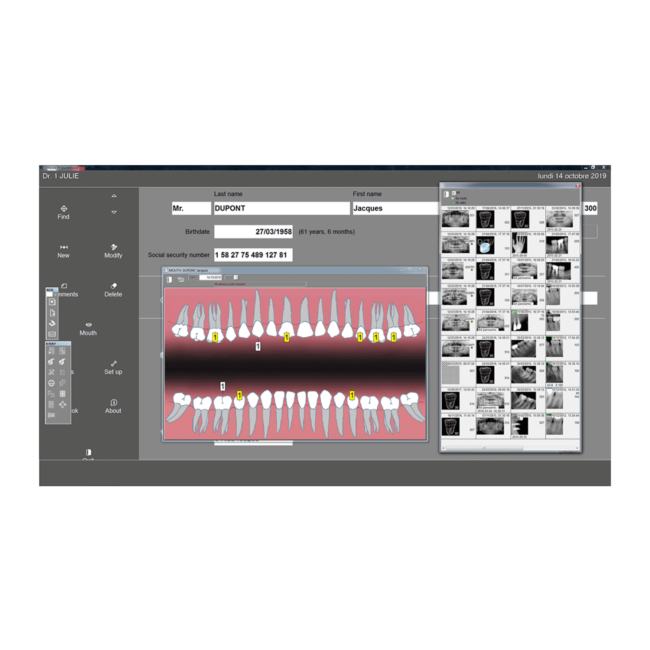Image resolution: width=650 pixels, height=650 pixels.
Task: Click the scanner icon in ACQ palette
Action: pyautogui.click(x=52, y=323)
